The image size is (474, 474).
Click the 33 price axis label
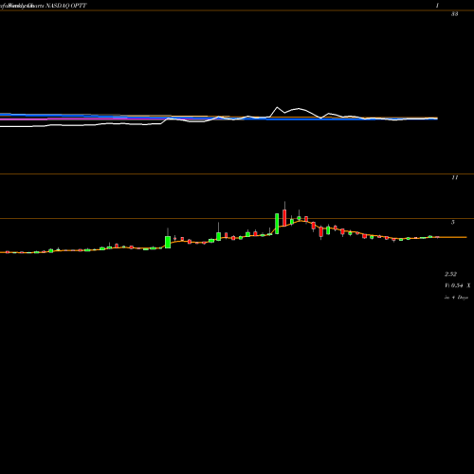coord(454,14)
